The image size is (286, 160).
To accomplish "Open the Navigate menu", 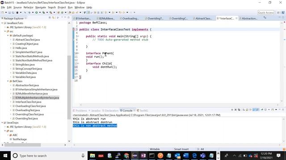I will pyautogui.click(x=41, y=8).
